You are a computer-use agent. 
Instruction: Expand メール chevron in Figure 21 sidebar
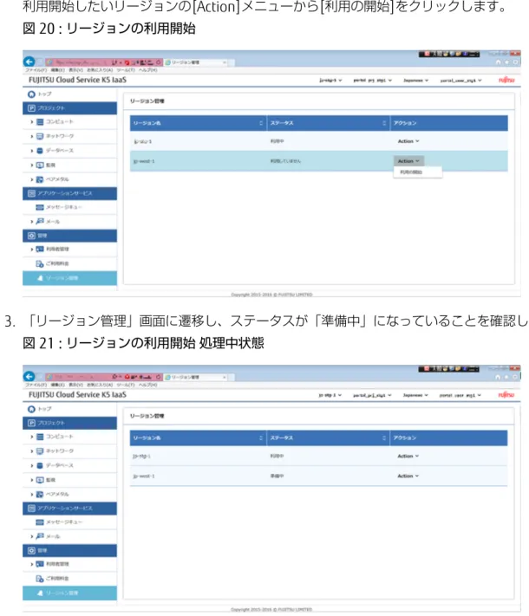32,536
